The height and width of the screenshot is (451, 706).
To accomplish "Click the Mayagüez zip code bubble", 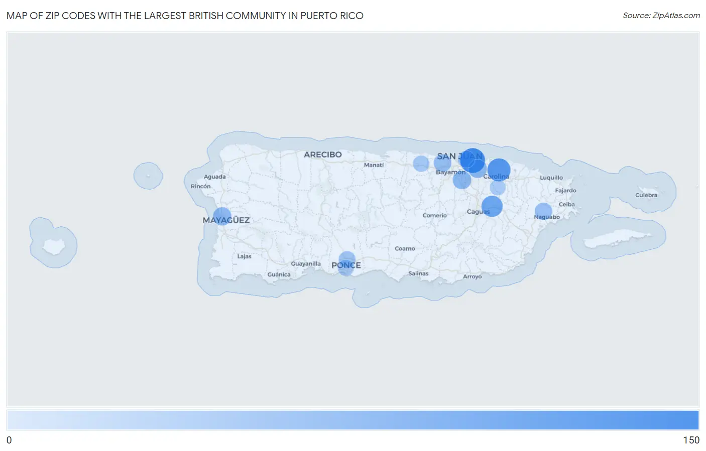I will 222,216.
